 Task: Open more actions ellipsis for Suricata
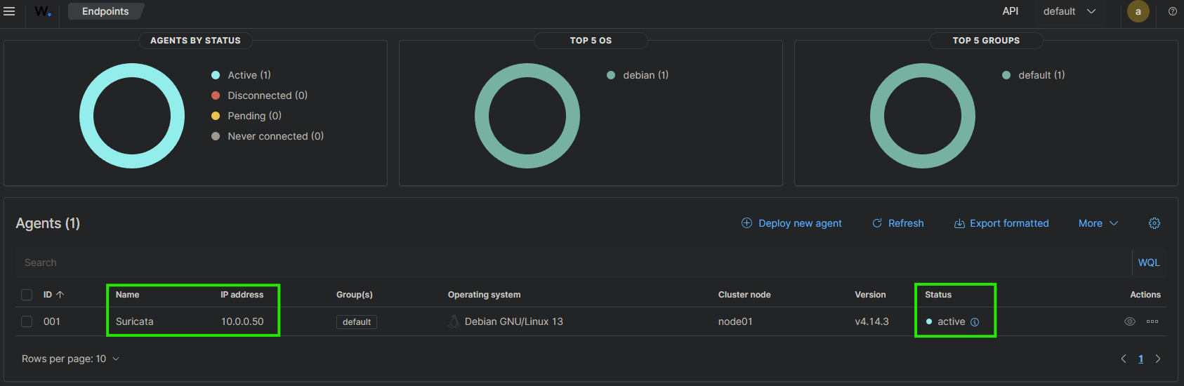1152,321
